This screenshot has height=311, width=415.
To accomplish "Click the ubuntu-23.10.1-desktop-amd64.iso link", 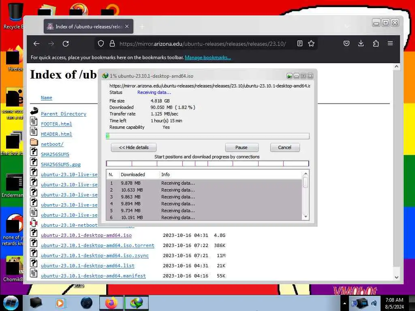I will click(86, 235).
